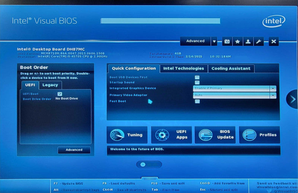Click the F9 Load defaults shortcut
This screenshot has width=298, height=193.
pos(119,183)
